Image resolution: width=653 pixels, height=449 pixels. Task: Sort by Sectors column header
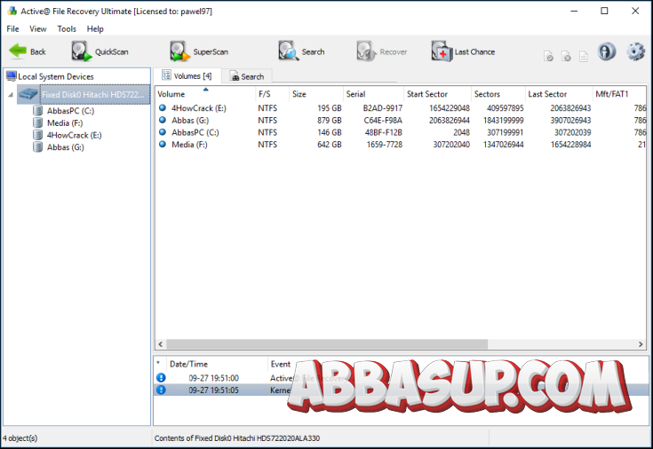(498, 94)
